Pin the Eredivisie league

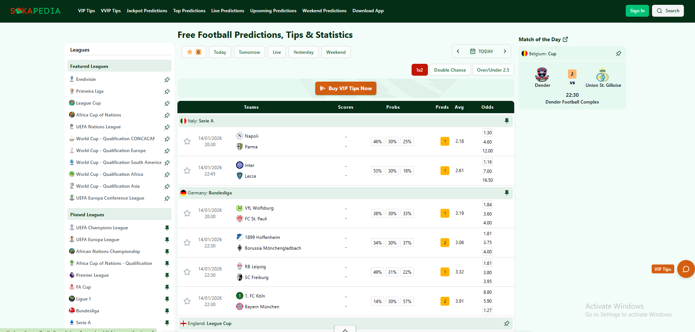click(167, 80)
